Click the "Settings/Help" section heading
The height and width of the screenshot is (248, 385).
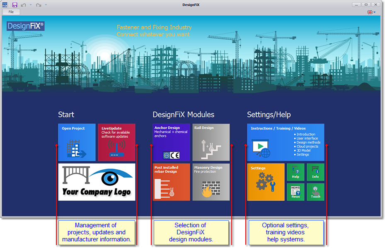click(269, 115)
